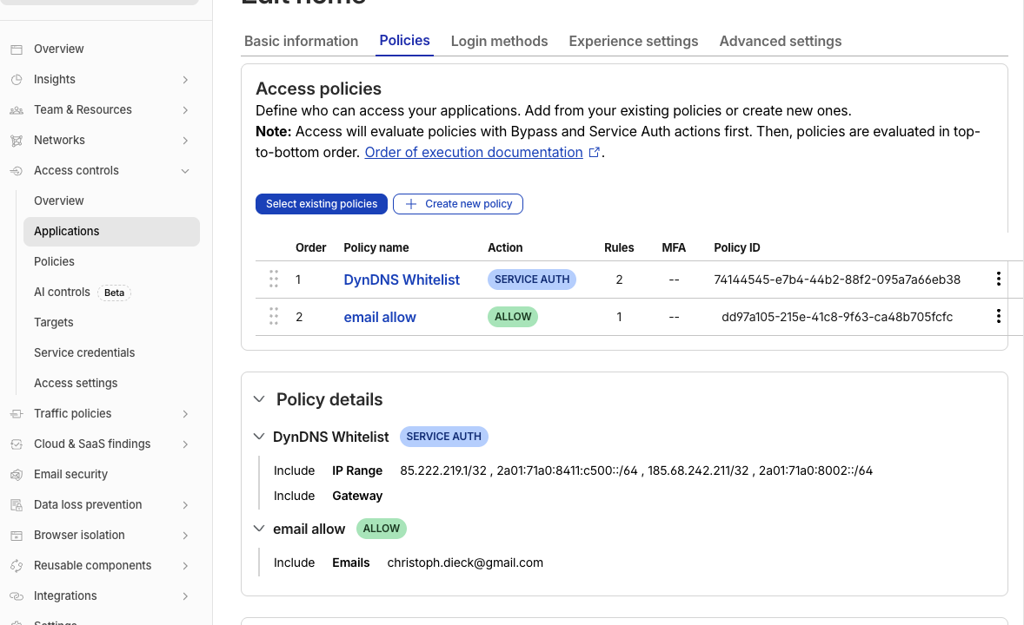This screenshot has height=625, width=1024.
Task: Click external link icon after documentation link
Action: (x=595, y=152)
